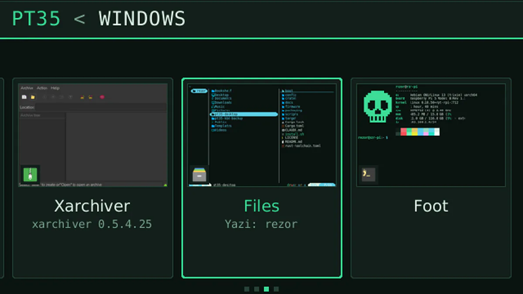The height and width of the screenshot is (294, 523).
Task: Click the WINDOWS header label
Action: (x=142, y=19)
